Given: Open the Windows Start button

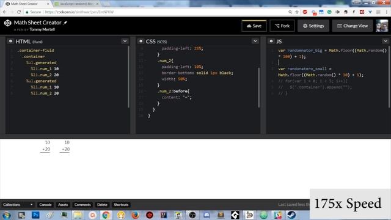Looking at the screenshot, I should tap(7, 215).
